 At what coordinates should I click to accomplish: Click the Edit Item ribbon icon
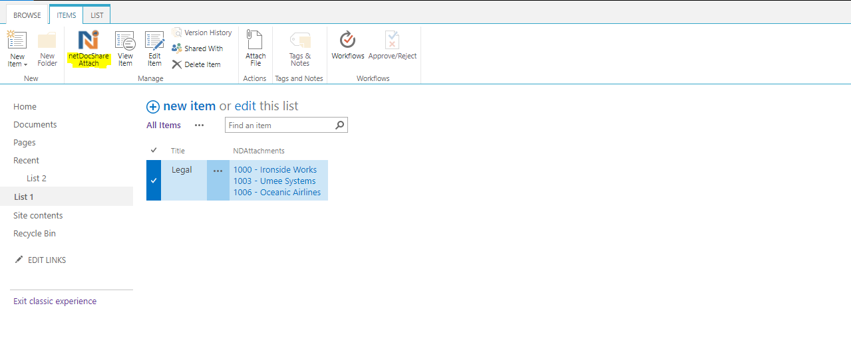pos(154,41)
